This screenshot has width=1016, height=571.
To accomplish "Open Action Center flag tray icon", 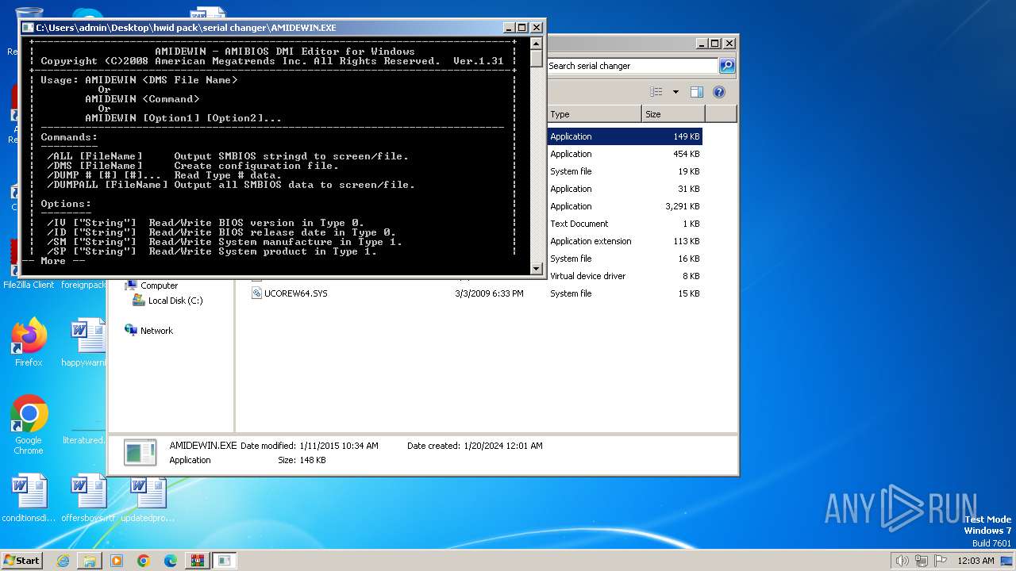I will (x=941, y=561).
